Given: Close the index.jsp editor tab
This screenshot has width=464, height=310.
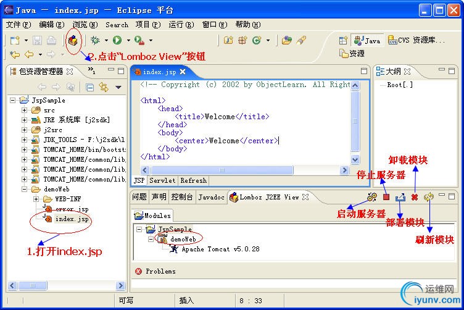Looking at the screenshot, I should [x=183, y=72].
